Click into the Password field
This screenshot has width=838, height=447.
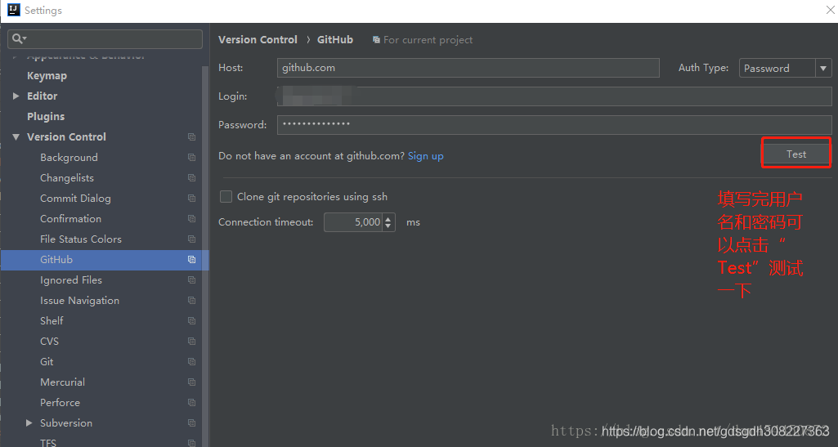click(554, 124)
